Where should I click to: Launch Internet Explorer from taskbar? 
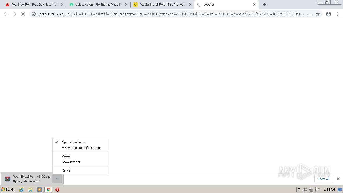coord(21,190)
